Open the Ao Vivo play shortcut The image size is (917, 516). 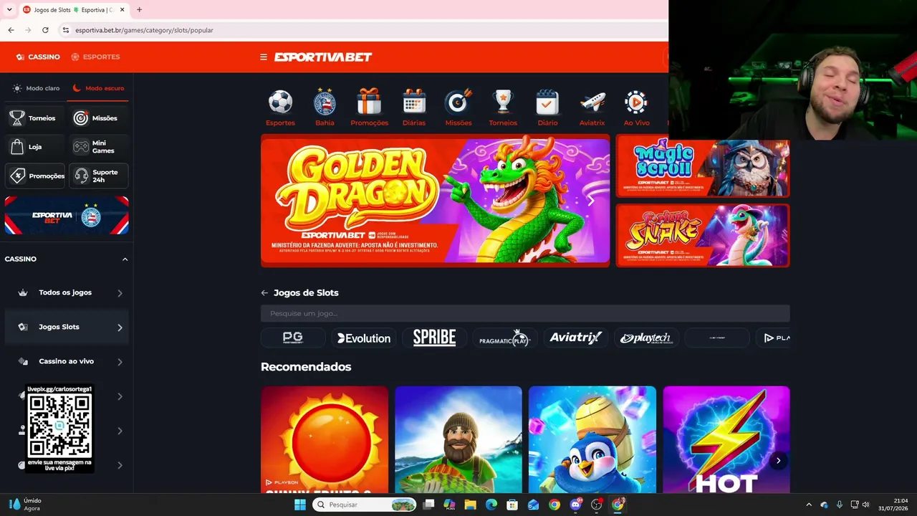[x=636, y=107]
